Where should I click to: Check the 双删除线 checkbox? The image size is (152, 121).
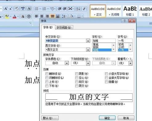tap(47, 78)
